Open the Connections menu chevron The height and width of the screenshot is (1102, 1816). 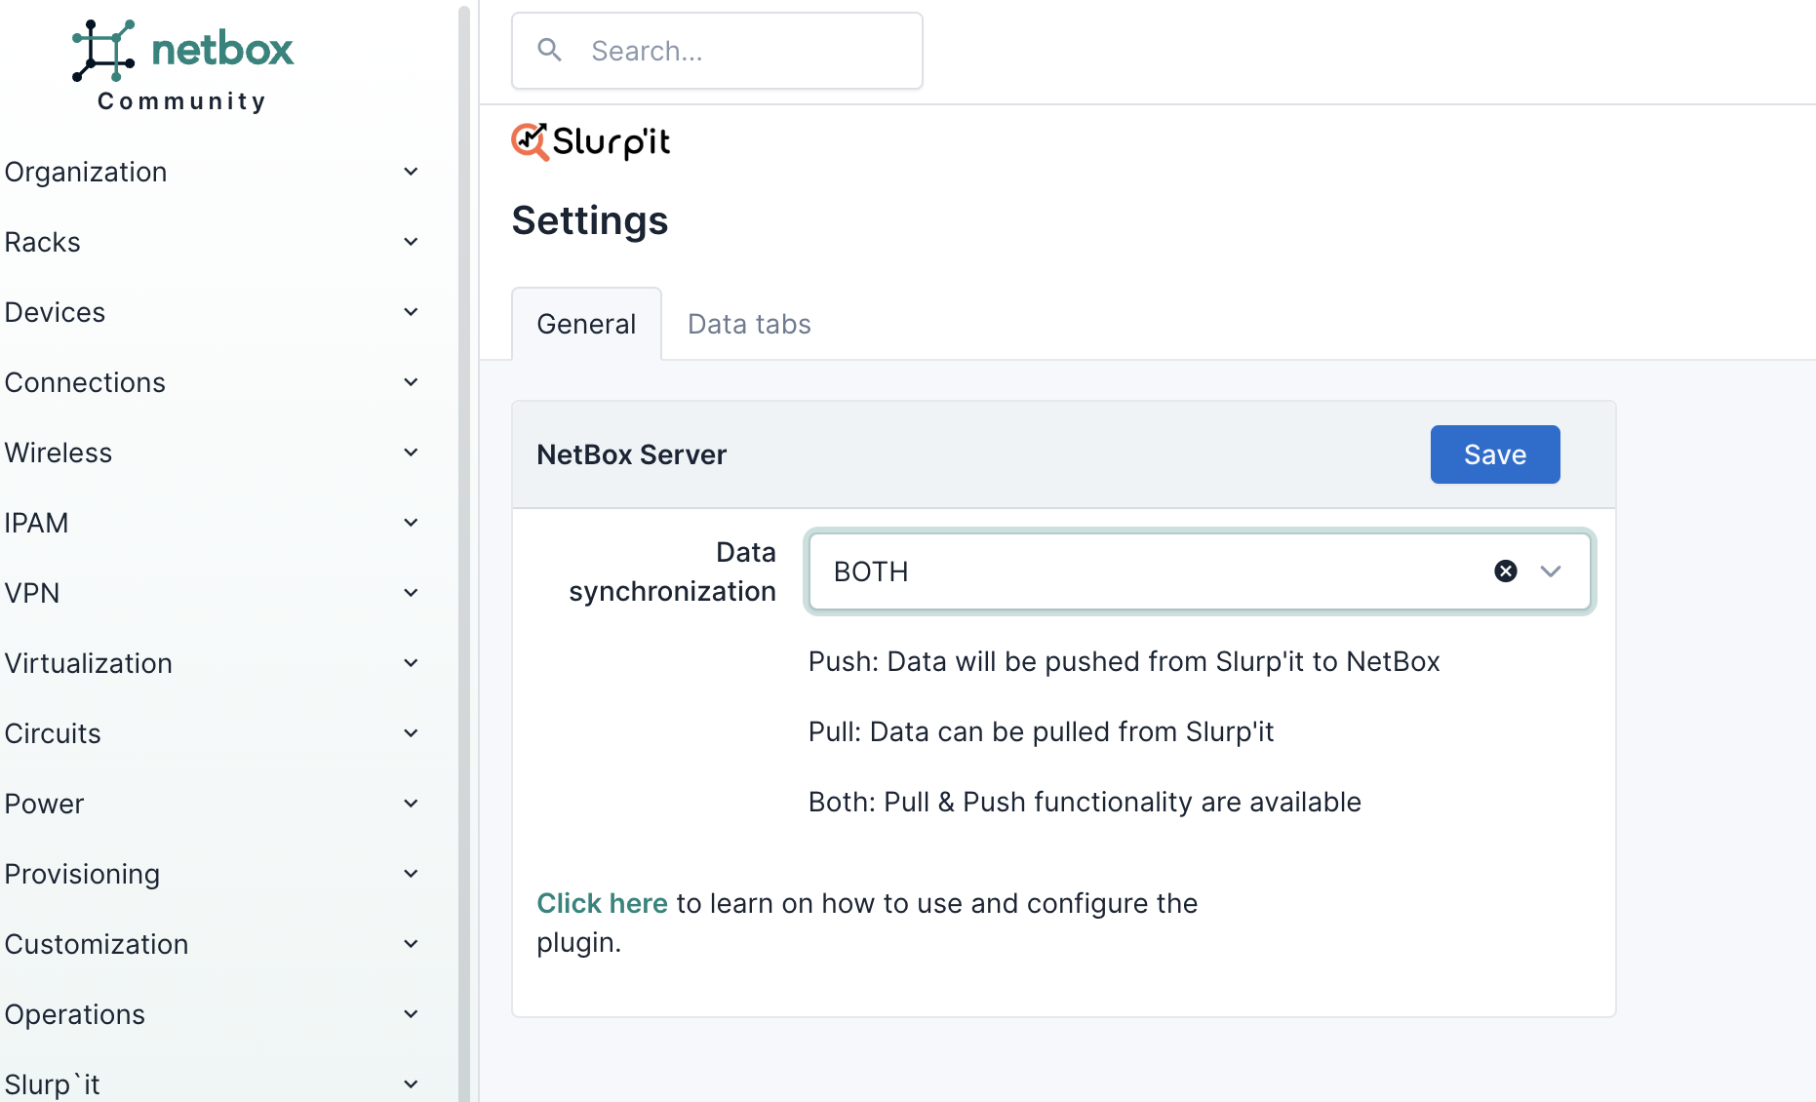411,382
